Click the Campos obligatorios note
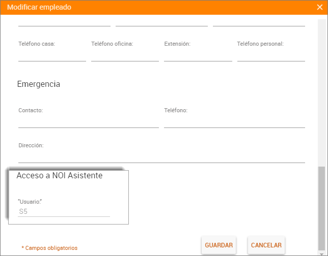This screenshot has height=256, width=328. click(x=49, y=248)
